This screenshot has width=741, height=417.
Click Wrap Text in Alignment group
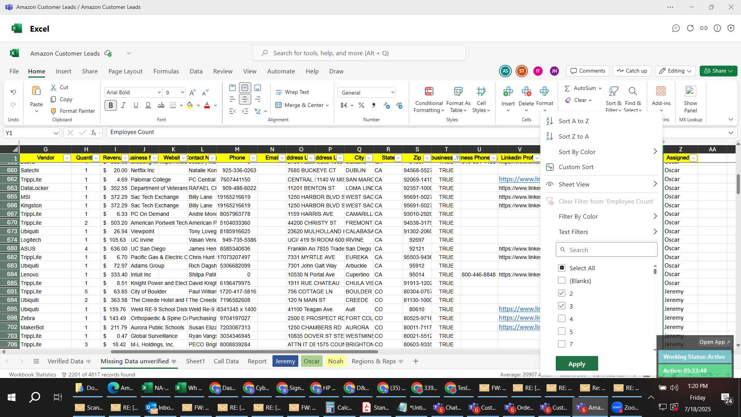coord(292,92)
